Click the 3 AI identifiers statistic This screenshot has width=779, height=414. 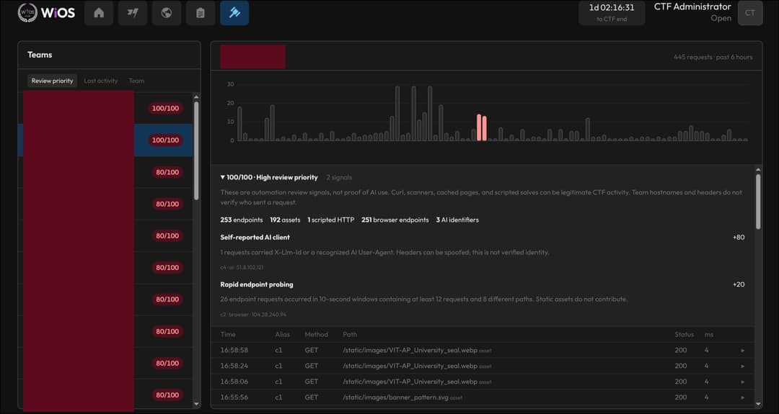click(457, 220)
